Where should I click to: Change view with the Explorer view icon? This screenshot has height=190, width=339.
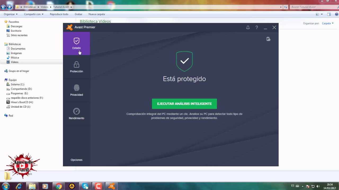(x=317, y=14)
